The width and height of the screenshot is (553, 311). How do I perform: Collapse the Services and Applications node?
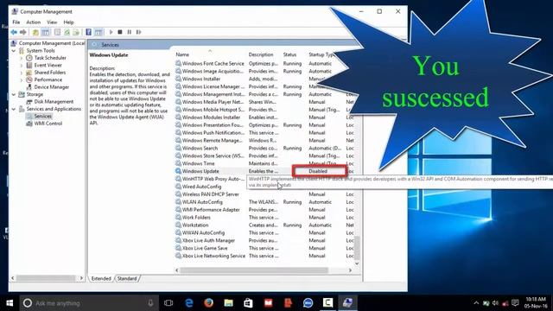14,109
